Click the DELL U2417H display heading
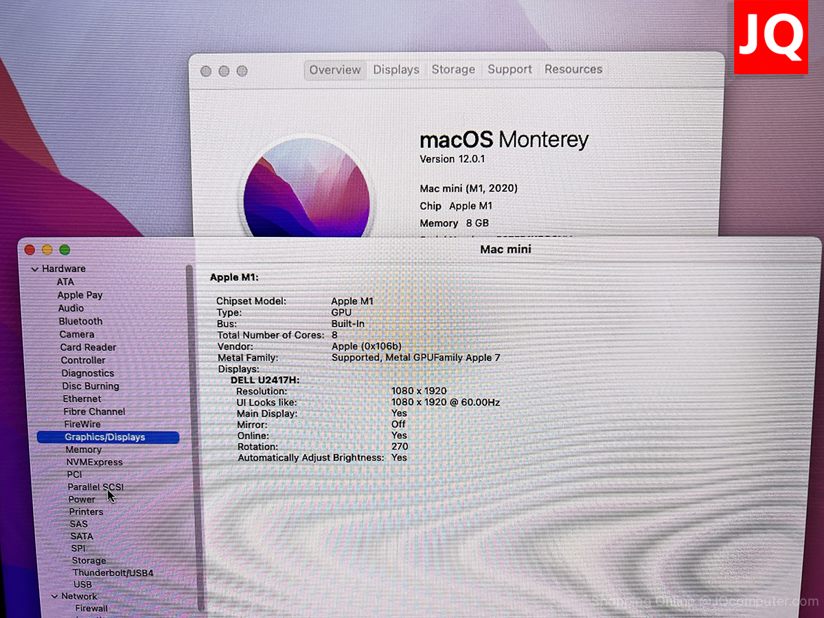 [265, 380]
